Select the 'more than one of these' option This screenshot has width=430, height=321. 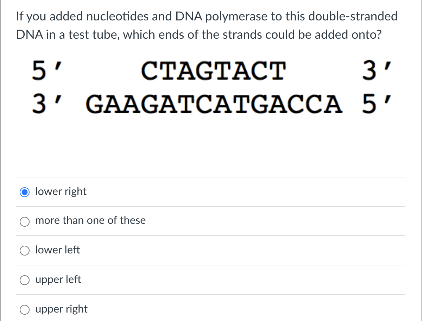pos(25,221)
